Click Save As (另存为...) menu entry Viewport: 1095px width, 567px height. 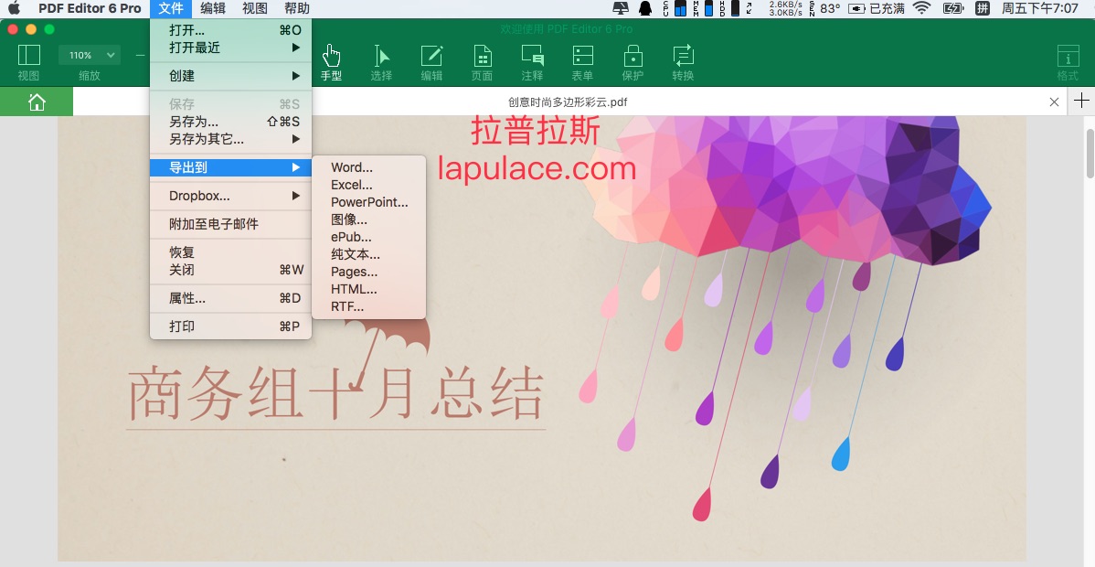pyautogui.click(x=194, y=122)
